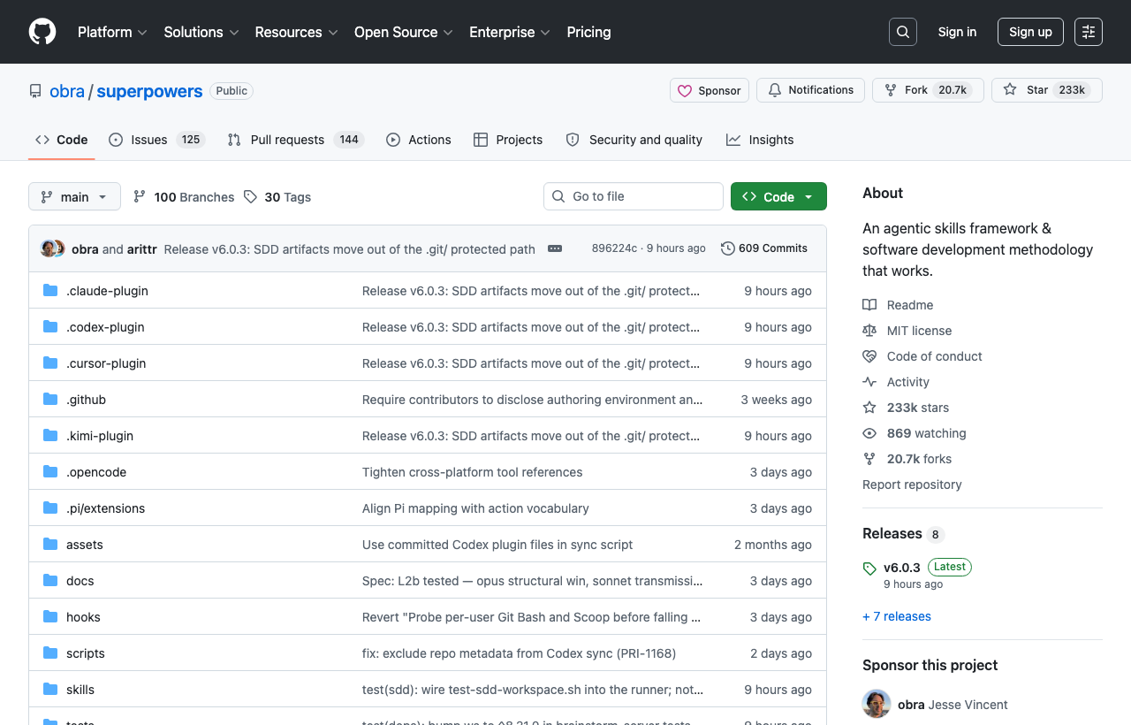This screenshot has height=725, width=1131.
Task: Click the heart icon beside Code of conduct
Action: tap(869, 356)
